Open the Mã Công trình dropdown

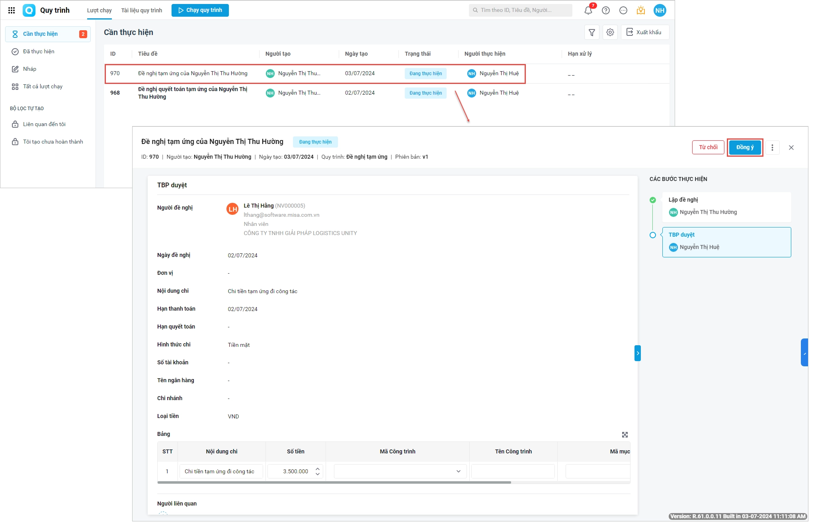[400, 471]
